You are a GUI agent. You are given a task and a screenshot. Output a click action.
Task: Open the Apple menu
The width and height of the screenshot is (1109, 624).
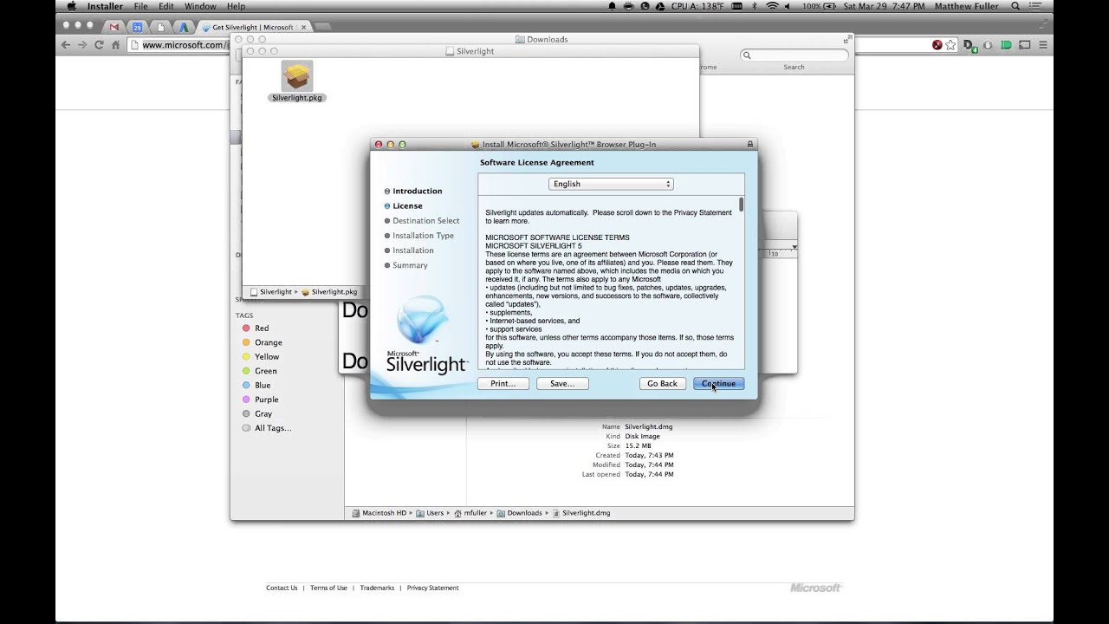[72, 6]
